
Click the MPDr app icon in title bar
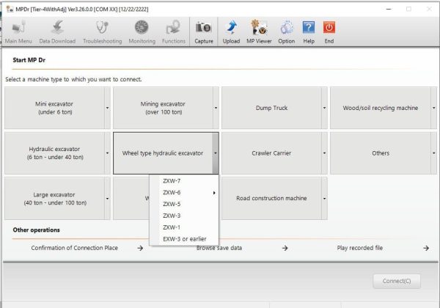[x=10, y=9]
